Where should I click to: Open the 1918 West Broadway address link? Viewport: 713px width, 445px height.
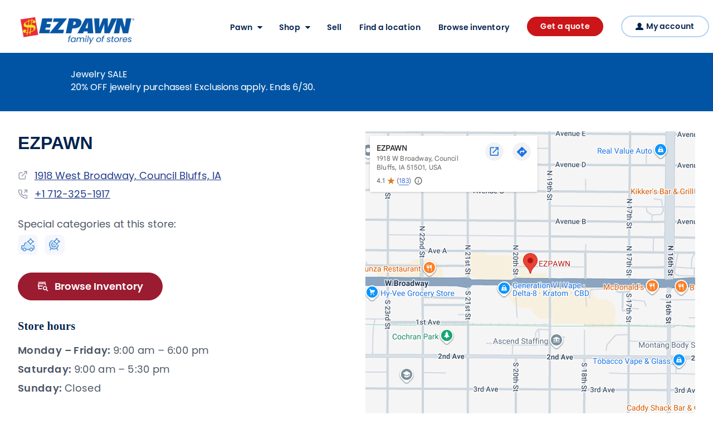pyautogui.click(x=128, y=176)
